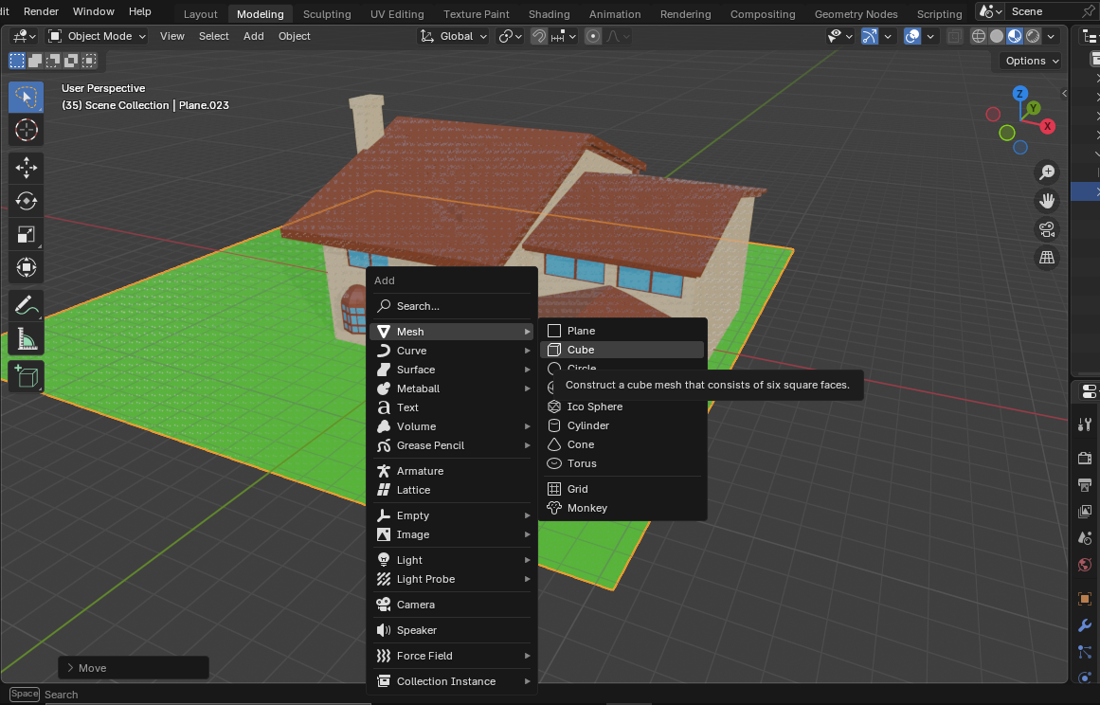This screenshot has height=705, width=1100.
Task: Toggle viewport gizmos display
Action: 870,36
